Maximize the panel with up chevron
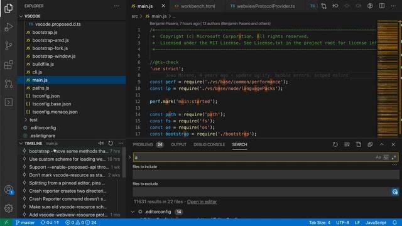Image resolution: width=402 pixels, height=226 pixels. [x=382, y=144]
